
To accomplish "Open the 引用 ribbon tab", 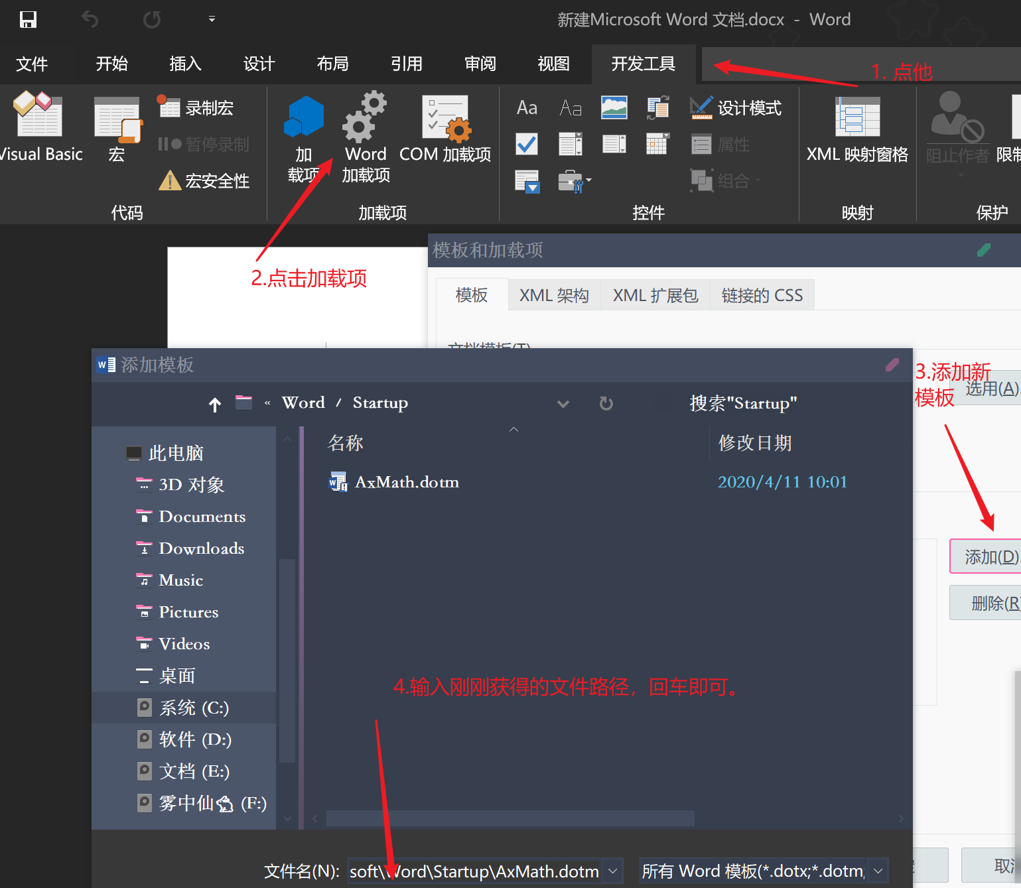I will (406, 64).
